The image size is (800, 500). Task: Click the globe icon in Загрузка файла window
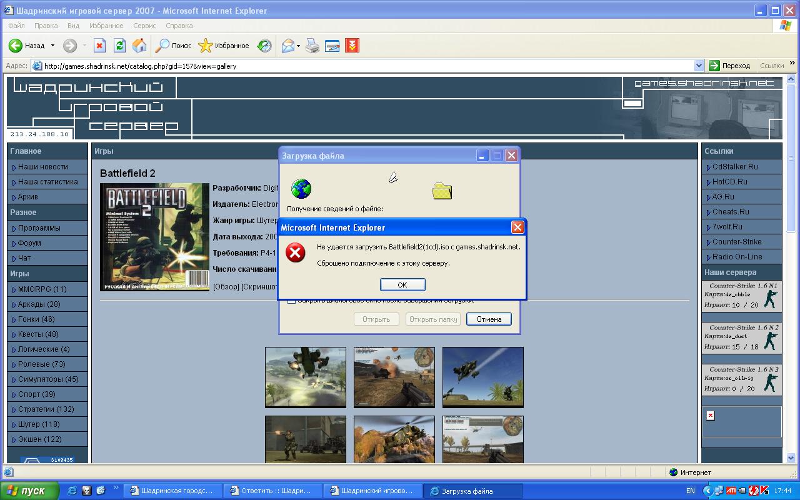(301, 188)
